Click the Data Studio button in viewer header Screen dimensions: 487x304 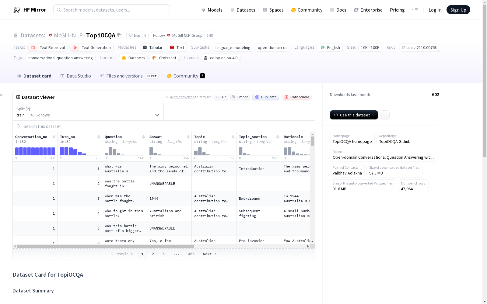point(297,97)
